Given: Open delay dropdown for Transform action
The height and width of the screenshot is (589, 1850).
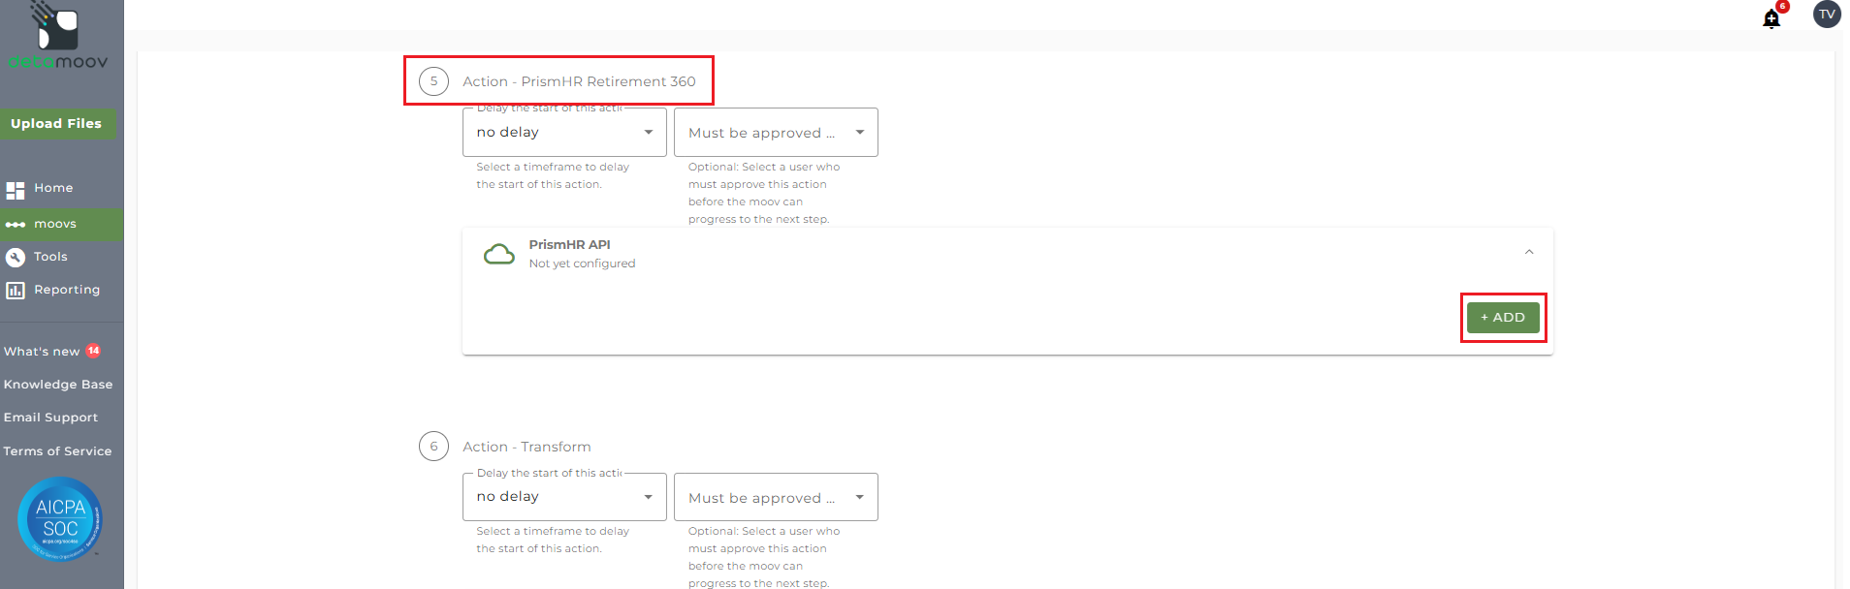Looking at the screenshot, I should pos(564,497).
